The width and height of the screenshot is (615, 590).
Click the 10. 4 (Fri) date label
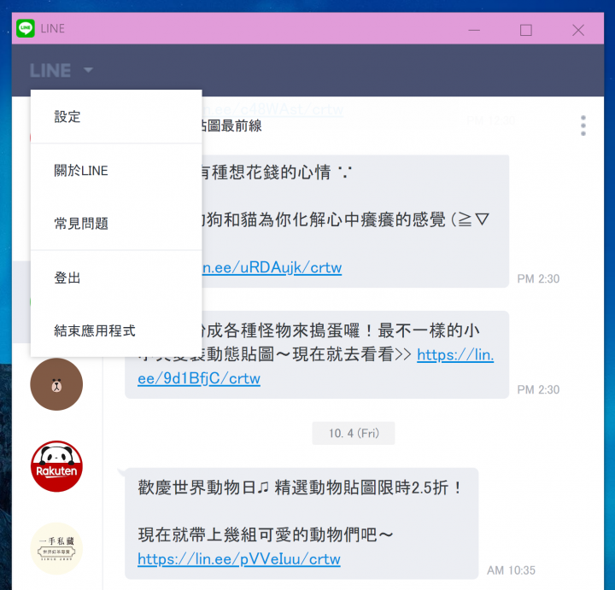coord(354,433)
